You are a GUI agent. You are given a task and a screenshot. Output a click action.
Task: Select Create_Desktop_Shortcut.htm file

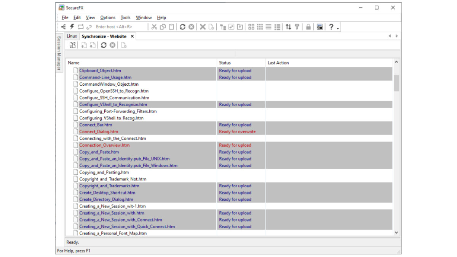tap(107, 193)
